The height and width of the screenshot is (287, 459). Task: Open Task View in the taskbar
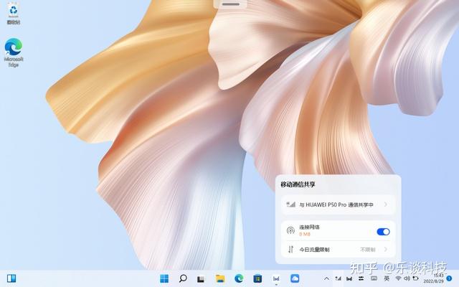tap(201, 279)
